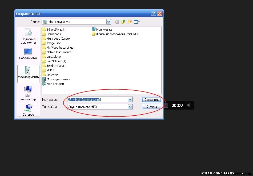Create a new folder
The width and height of the screenshot is (253, 176).
click(130, 22)
